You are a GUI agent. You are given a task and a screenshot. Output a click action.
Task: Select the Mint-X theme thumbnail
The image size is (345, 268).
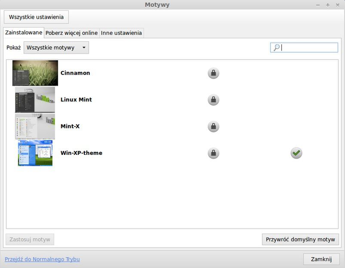click(x=35, y=126)
